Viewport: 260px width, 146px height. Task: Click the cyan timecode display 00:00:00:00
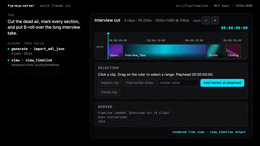coord(234,28)
